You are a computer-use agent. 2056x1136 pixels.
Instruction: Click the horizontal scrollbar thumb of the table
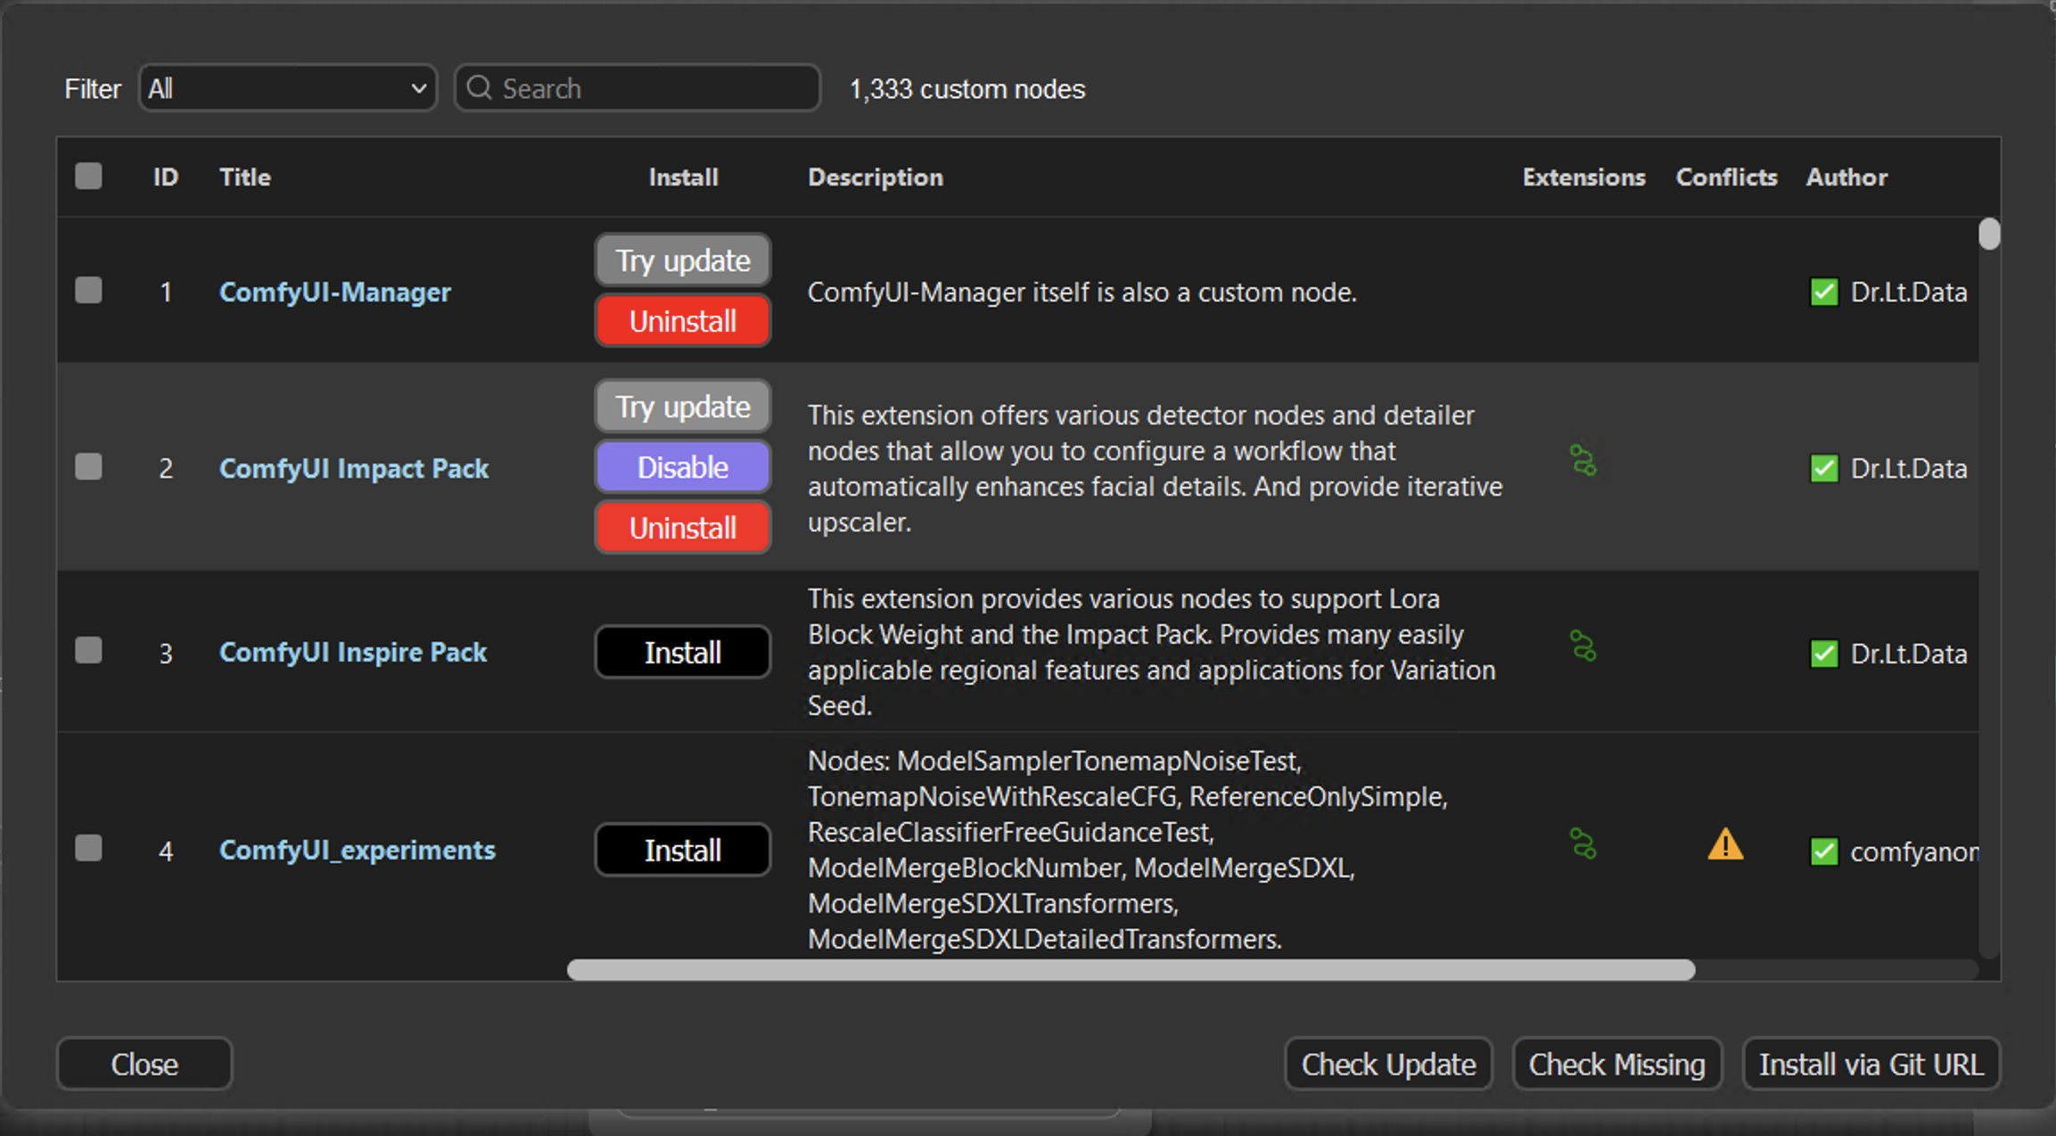(x=1131, y=970)
